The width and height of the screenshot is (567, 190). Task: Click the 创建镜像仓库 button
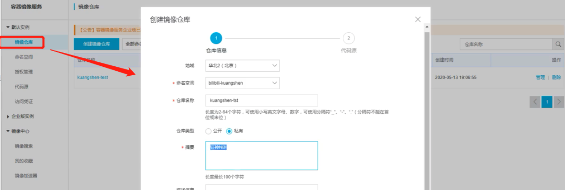click(x=96, y=44)
